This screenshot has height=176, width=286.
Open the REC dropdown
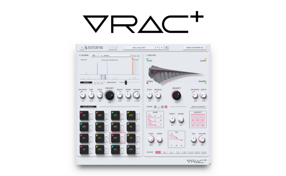coord(95,55)
